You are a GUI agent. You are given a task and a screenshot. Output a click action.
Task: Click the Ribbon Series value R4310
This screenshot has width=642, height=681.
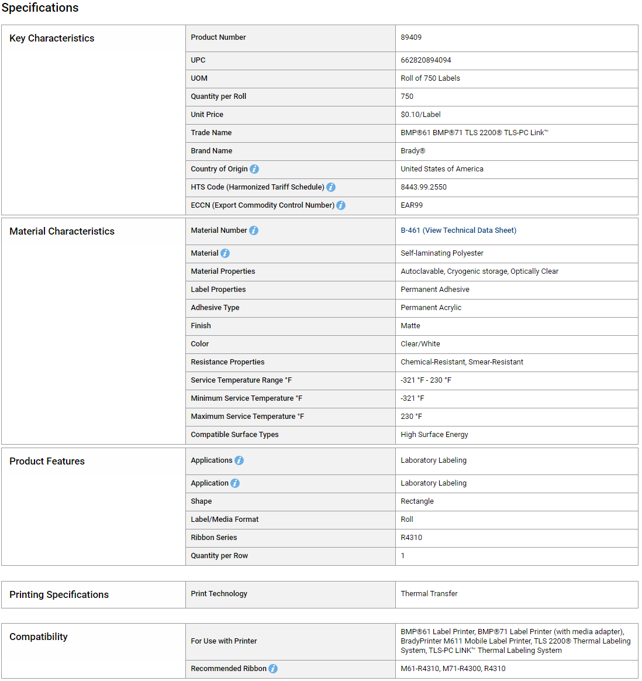pos(411,538)
